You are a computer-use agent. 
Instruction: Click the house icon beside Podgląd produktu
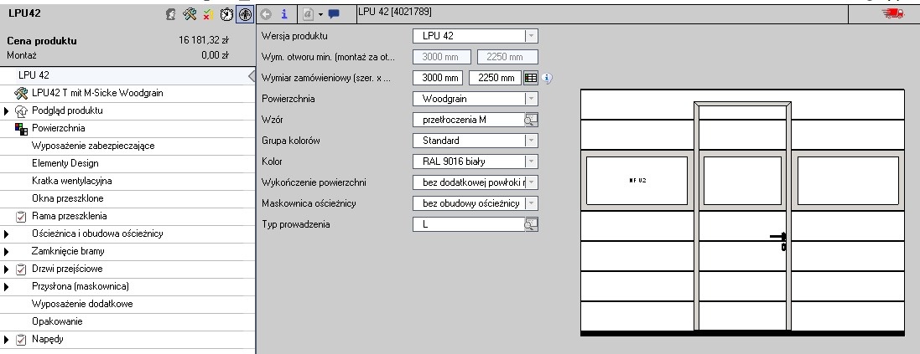21,110
